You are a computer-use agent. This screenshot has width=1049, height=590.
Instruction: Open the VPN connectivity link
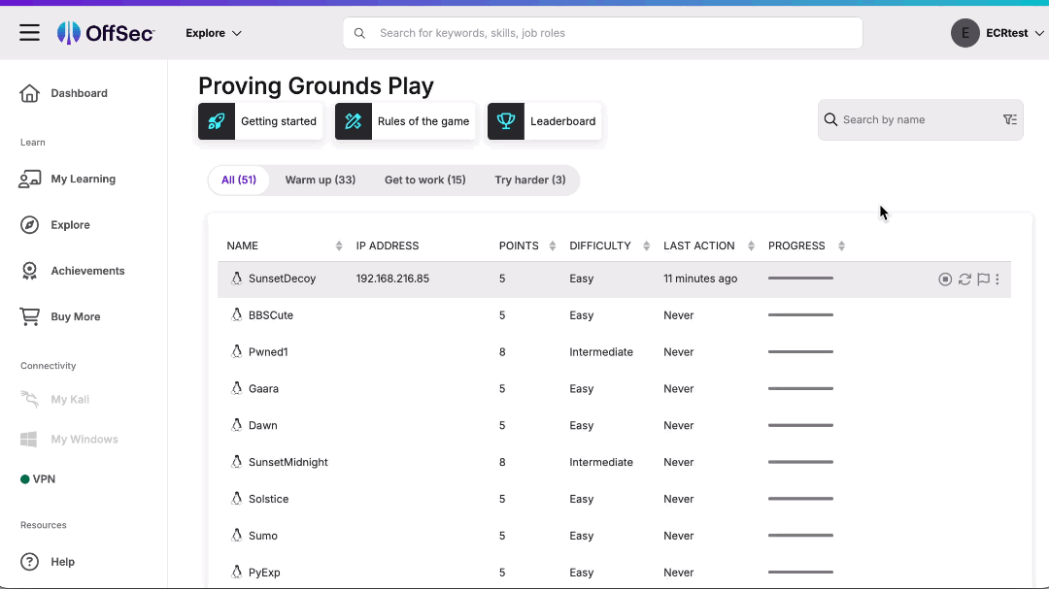[x=44, y=479]
